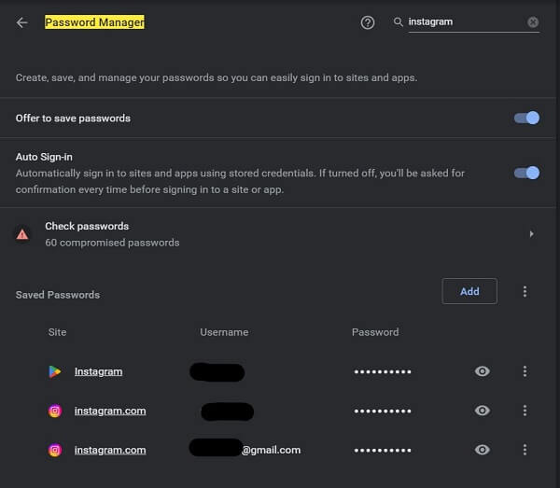
Task: Click the Check passwords heading
Action: tap(87, 227)
